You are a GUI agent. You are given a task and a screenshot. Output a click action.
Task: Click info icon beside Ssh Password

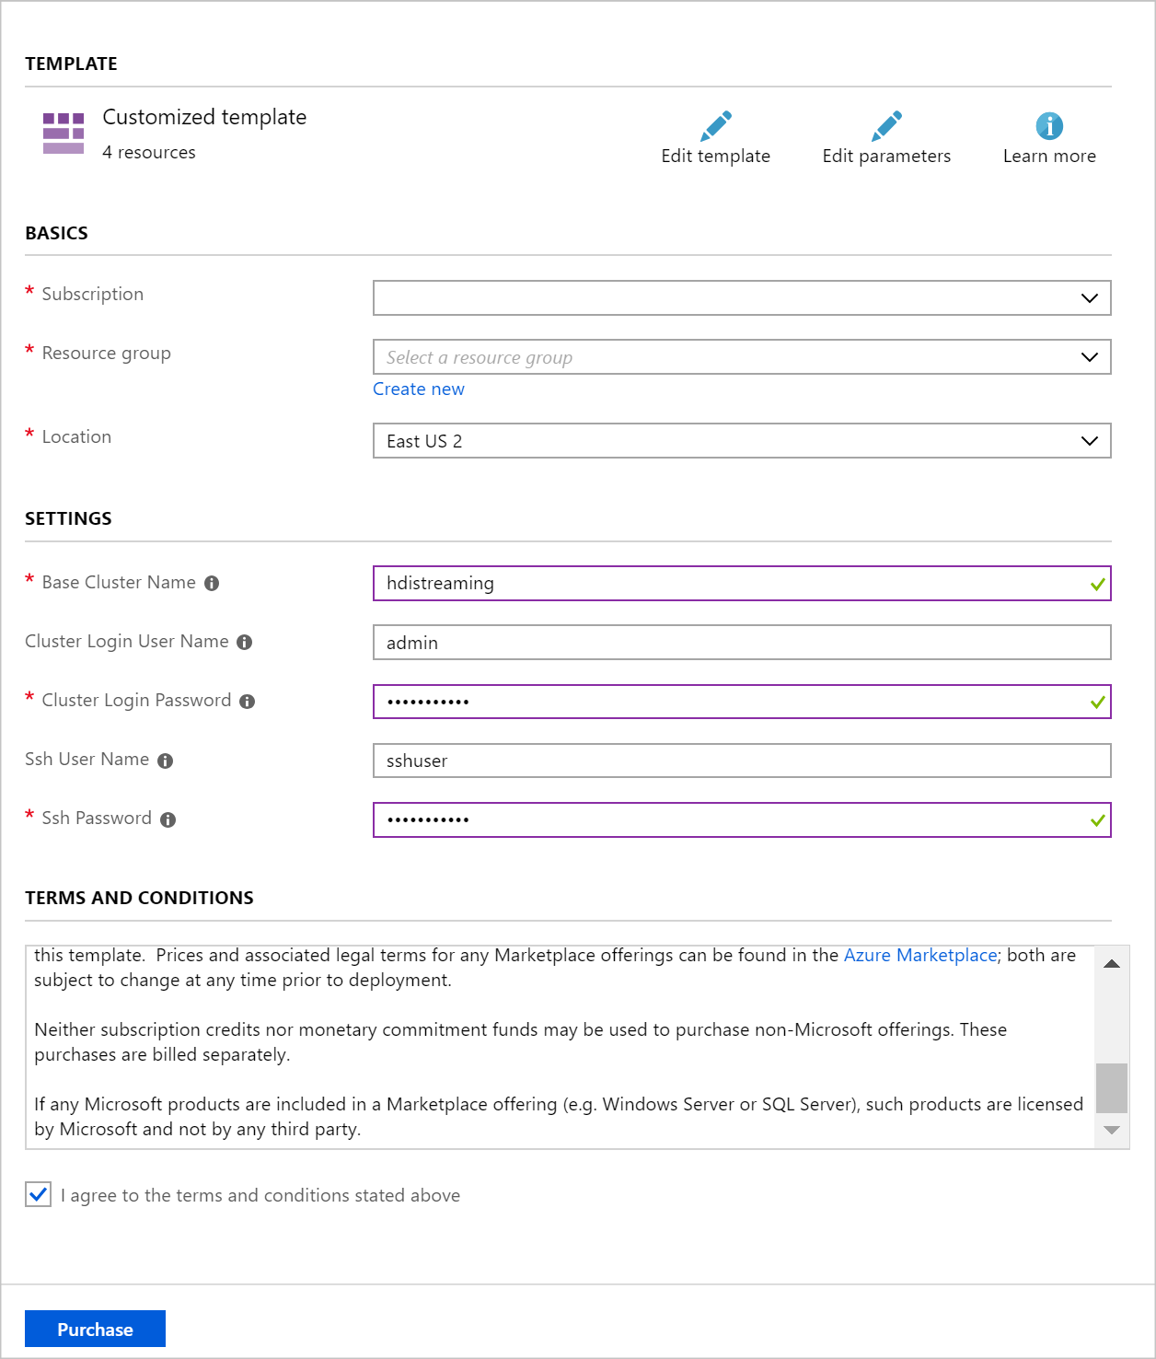pos(168,819)
